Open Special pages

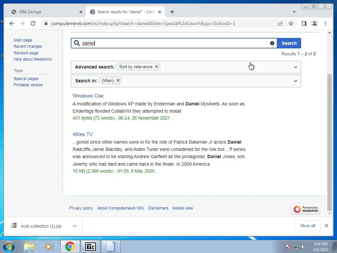coord(26,78)
